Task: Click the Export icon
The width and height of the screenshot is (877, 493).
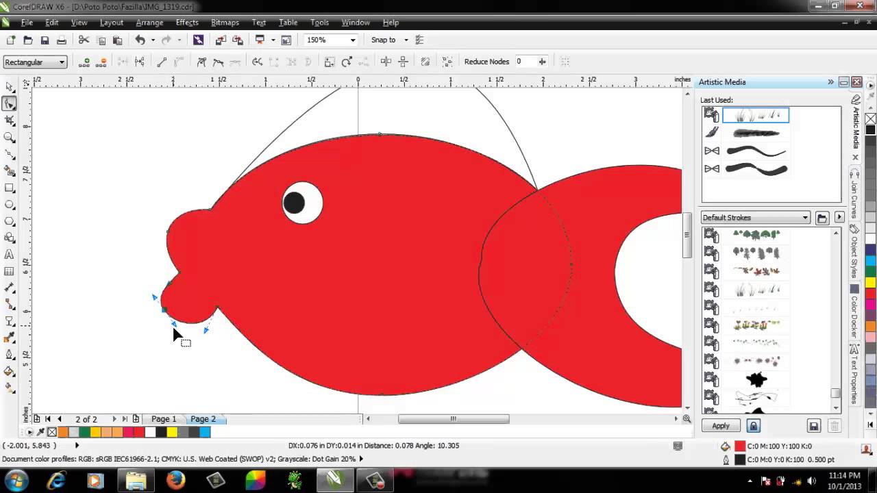Action: [x=237, y=40]
